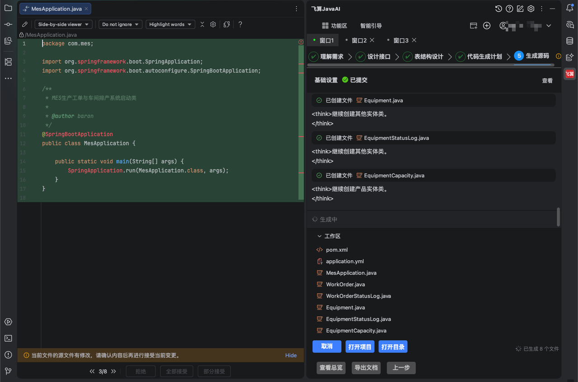The height and width of the screenshot is (382, 578).
Task: Go to 表结构设计 step
Action: click(423, 56)
